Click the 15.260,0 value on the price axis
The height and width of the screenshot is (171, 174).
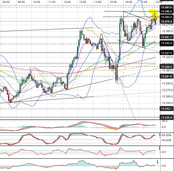tap(167, 97)
